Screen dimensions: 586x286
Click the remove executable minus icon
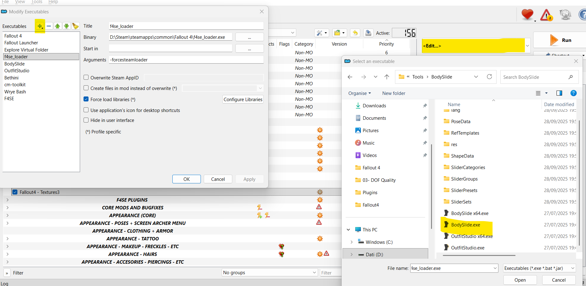pyautogui.click(x=49, y=26)
